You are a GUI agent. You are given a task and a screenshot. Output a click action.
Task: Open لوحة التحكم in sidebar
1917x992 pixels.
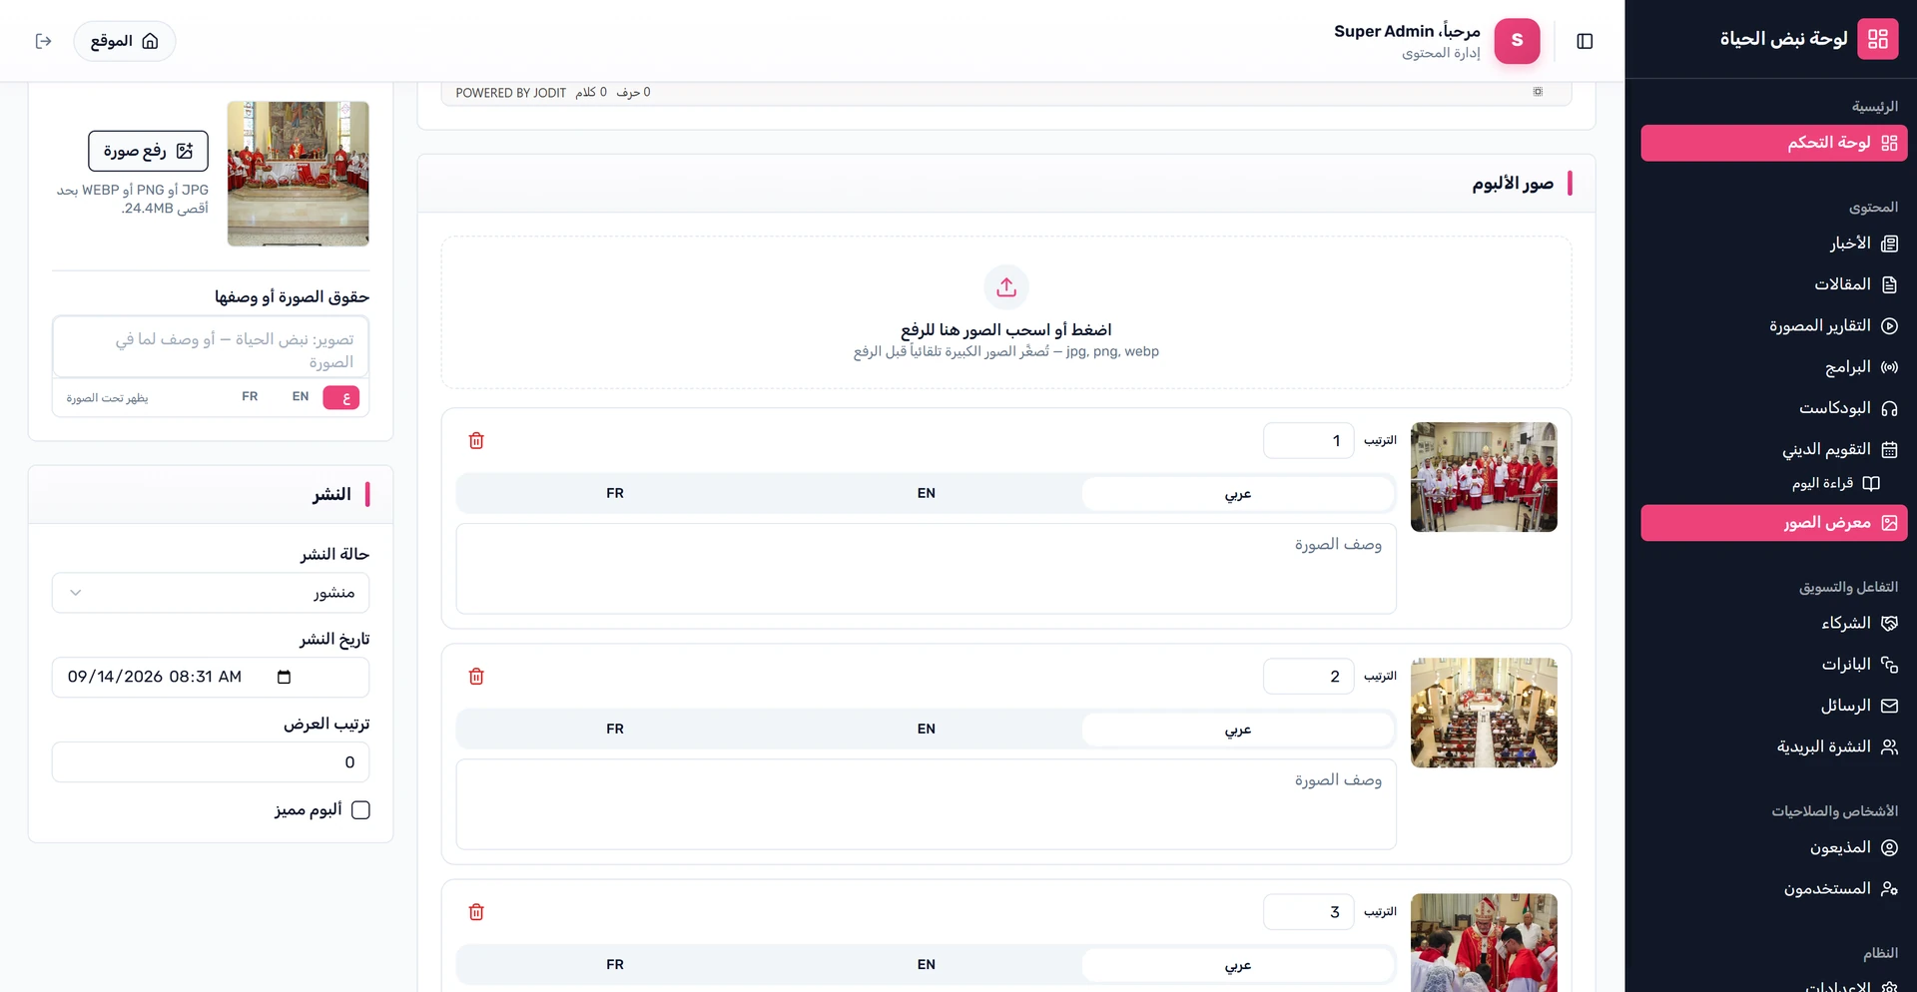click(1773, 143)
